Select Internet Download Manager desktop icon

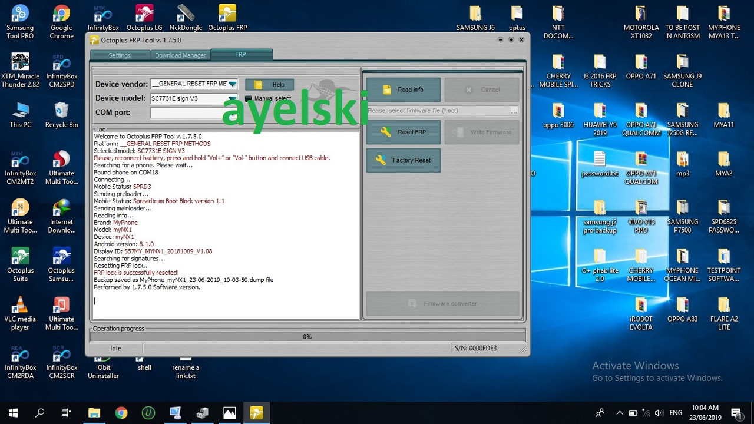61,217
